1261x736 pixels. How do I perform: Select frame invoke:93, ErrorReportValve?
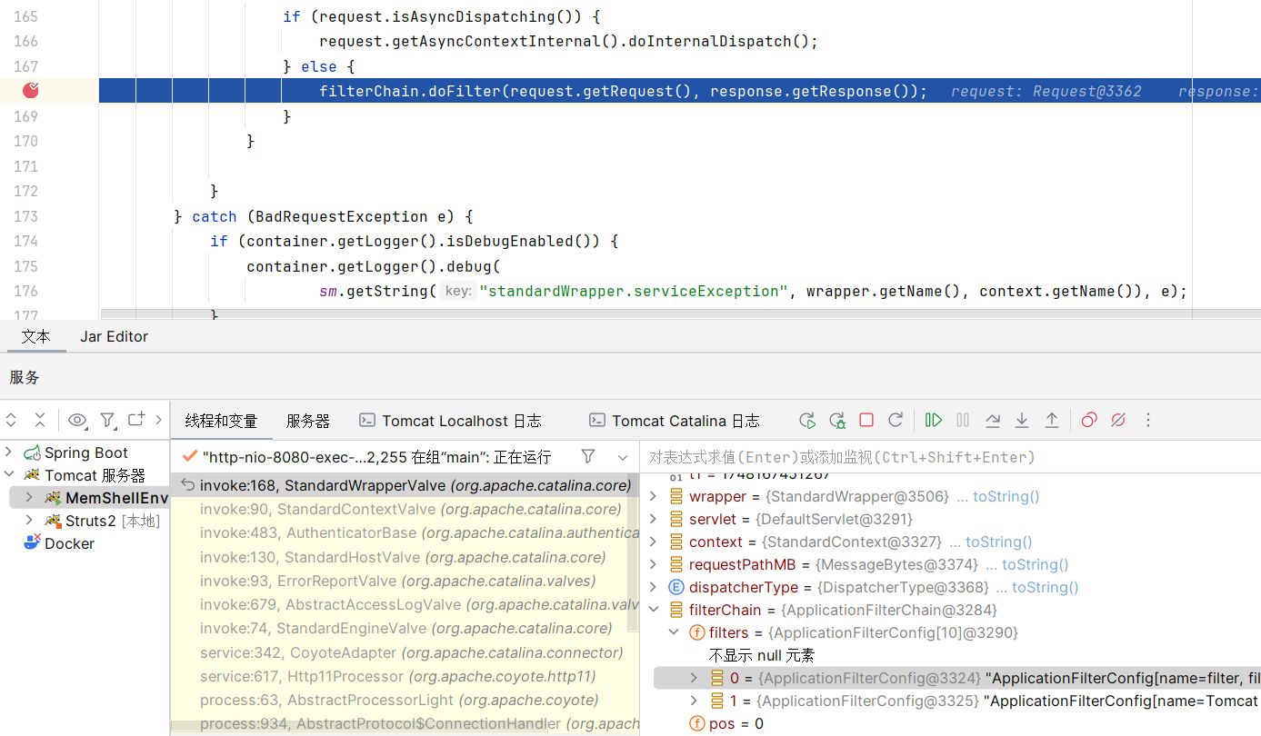click(405, 581)
